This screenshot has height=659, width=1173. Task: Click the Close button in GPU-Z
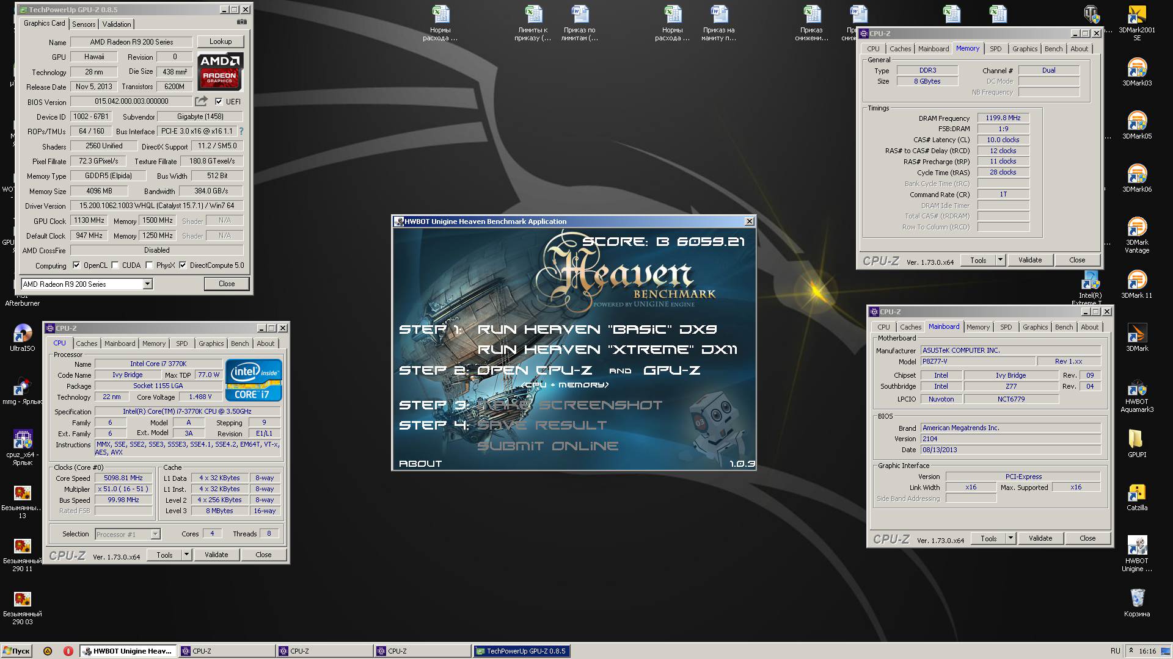(227, 284)
